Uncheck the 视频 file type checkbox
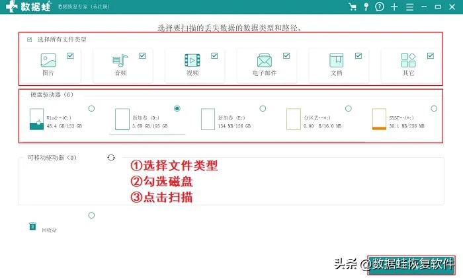The image size is (463, 278). pyautogui.click(x=214, y=56)
